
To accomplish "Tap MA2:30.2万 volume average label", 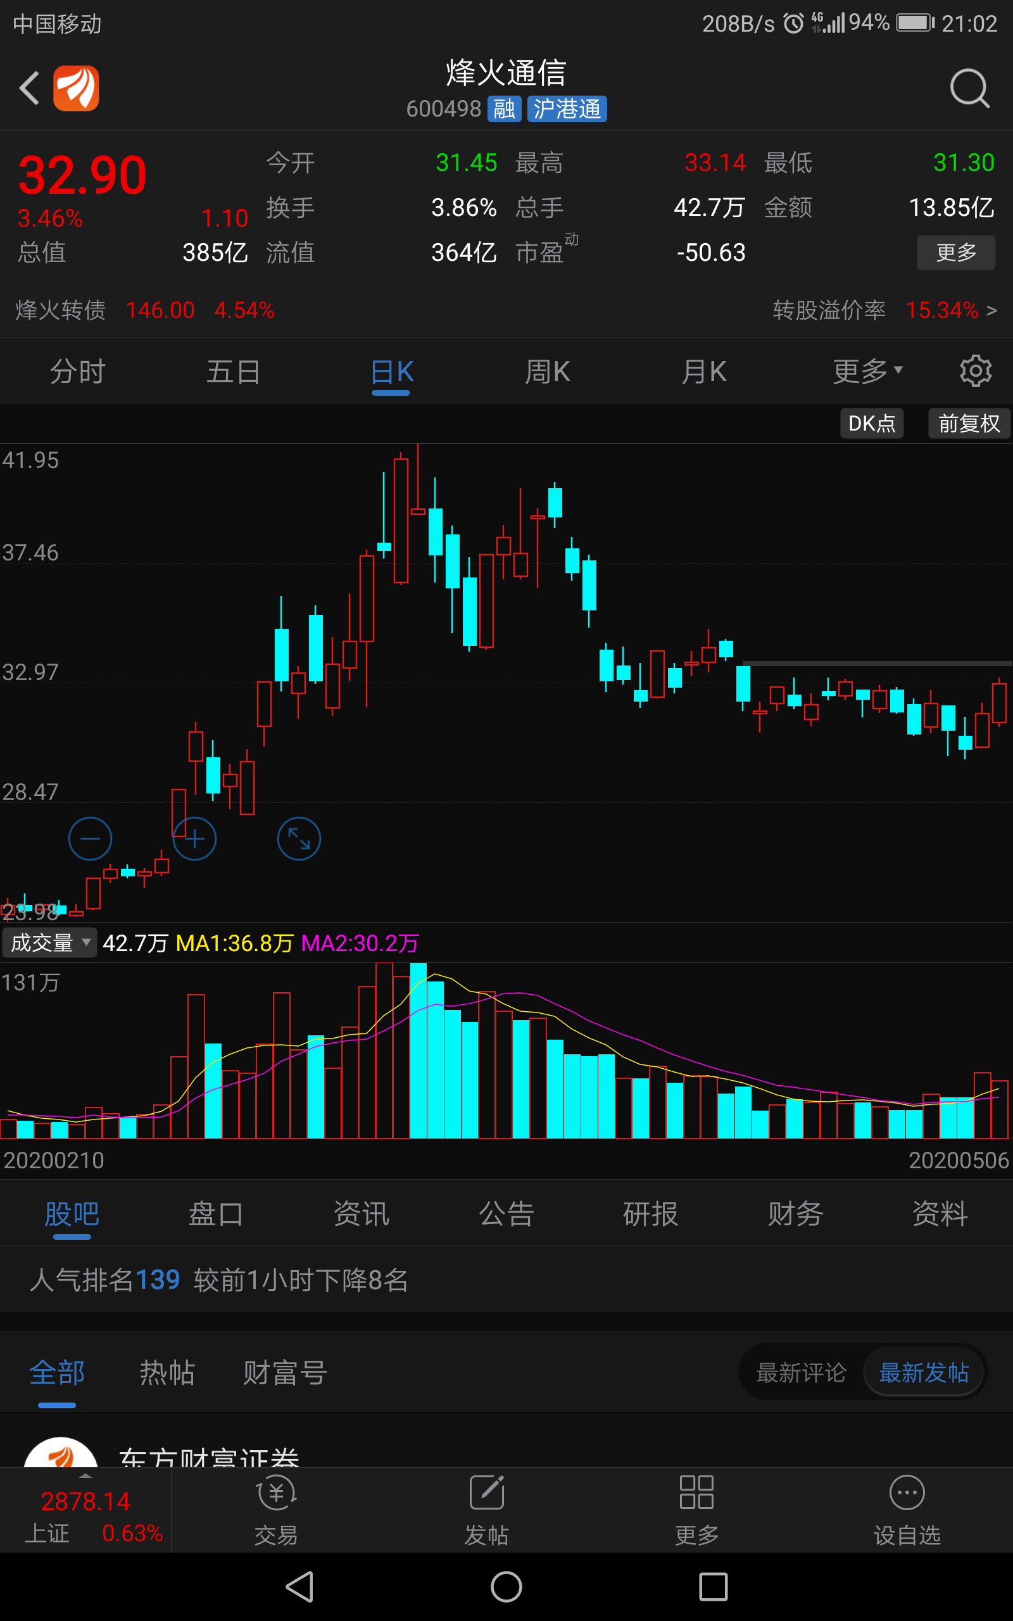I will 360,943.
